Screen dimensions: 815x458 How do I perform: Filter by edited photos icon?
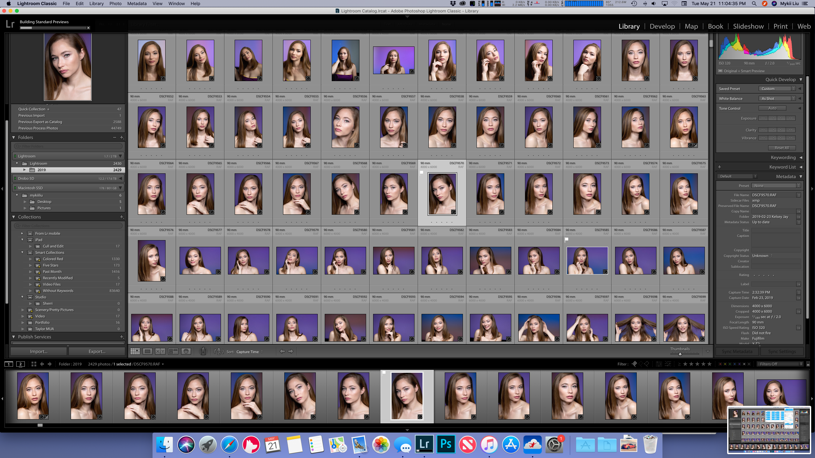click(659, 364)
